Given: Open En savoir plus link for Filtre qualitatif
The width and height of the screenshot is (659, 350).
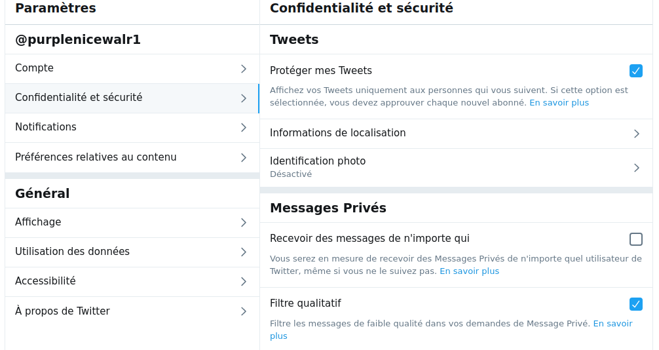Looking at the screenshot, I should (x=451, y=330).
